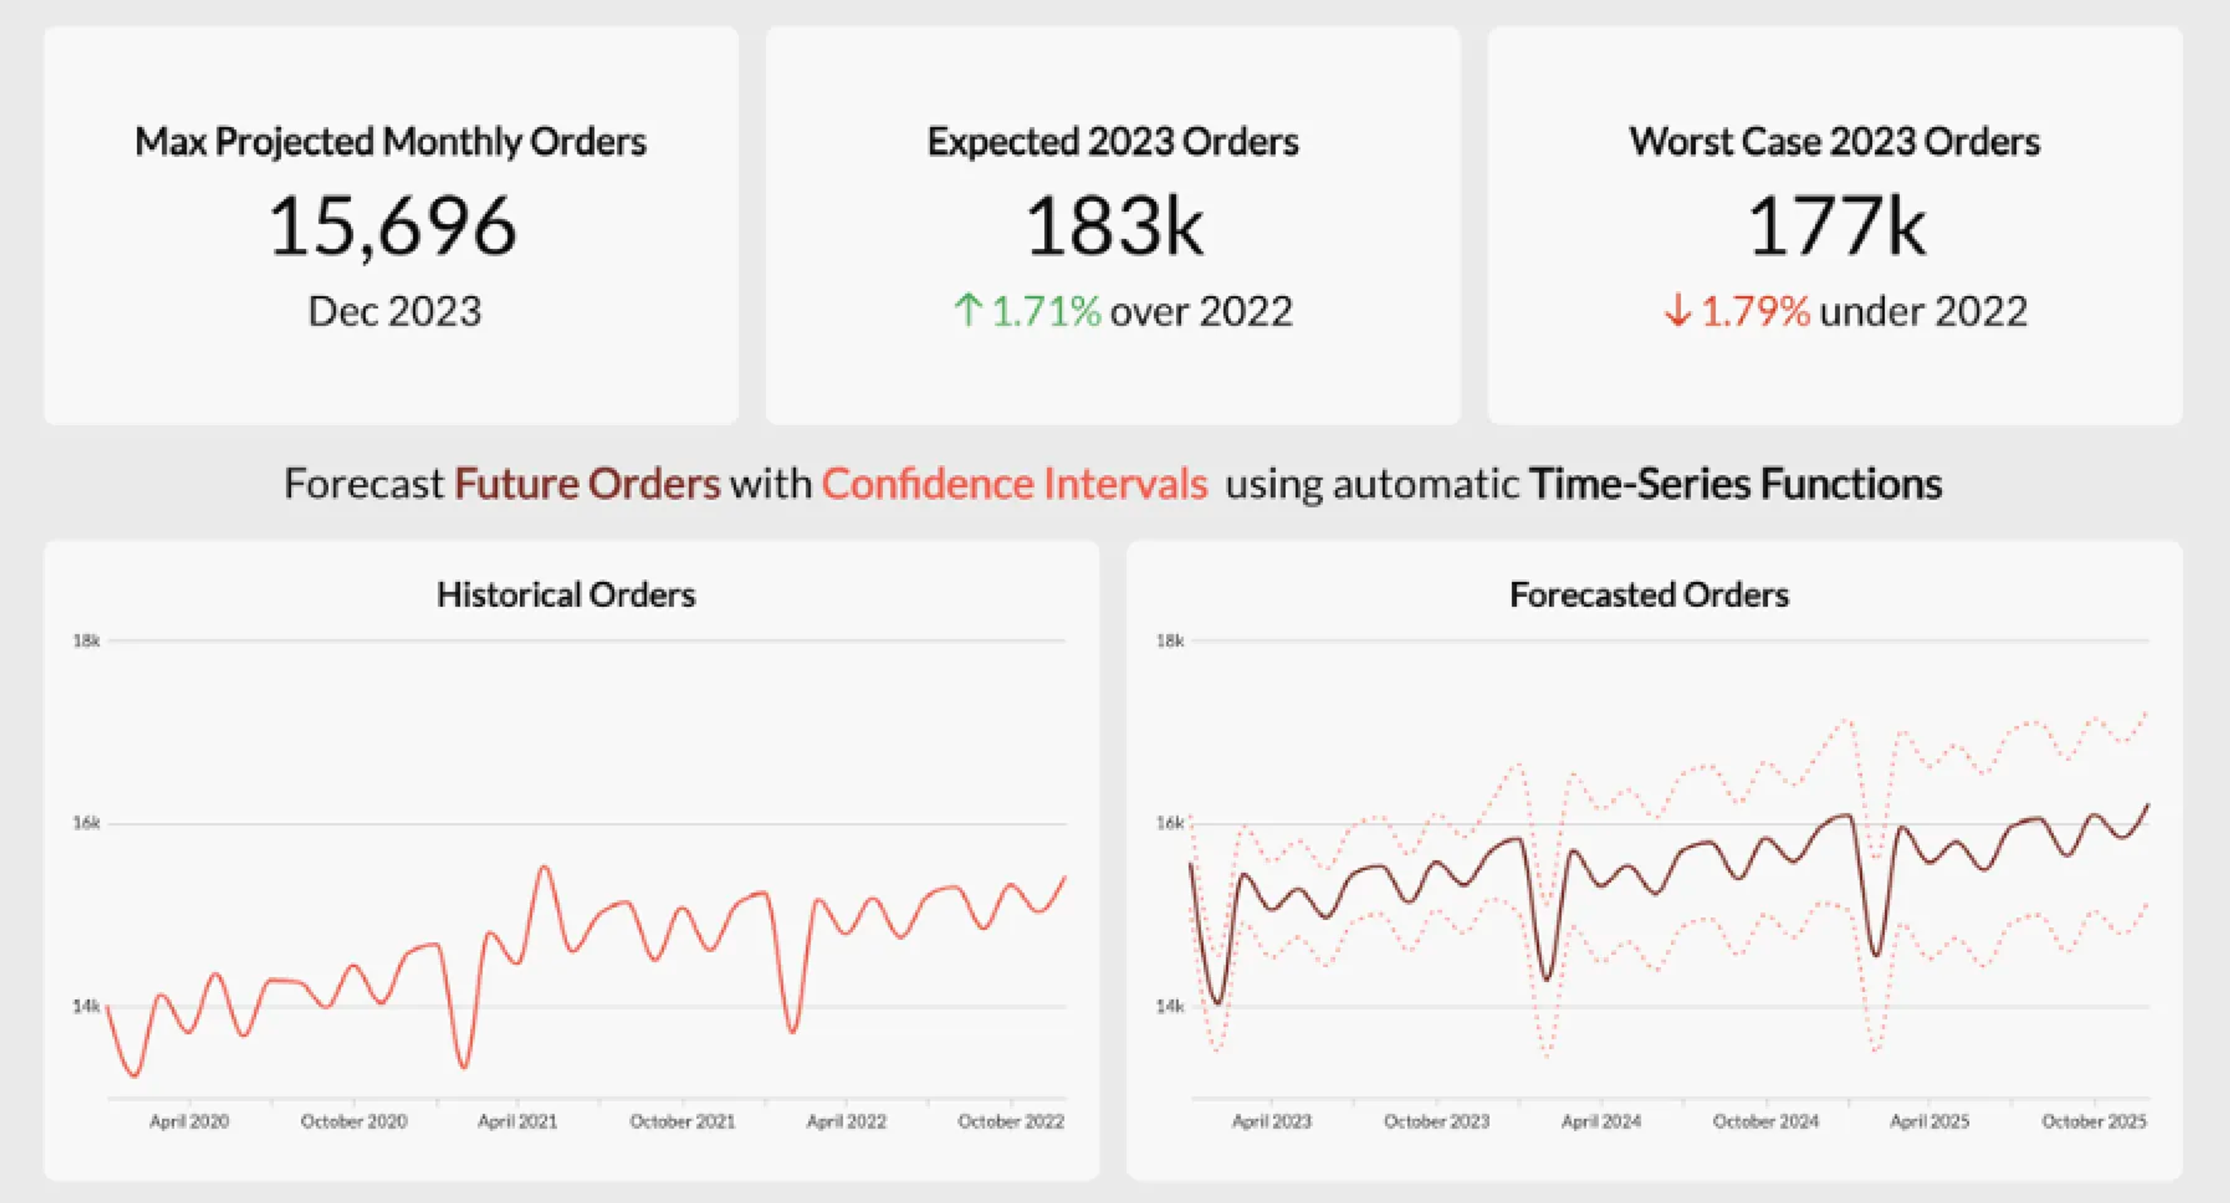This screenshot has width=2230, height=1203.
Task: Click the 18k gridline label in Historical Orders
Action: pos(86,640)
